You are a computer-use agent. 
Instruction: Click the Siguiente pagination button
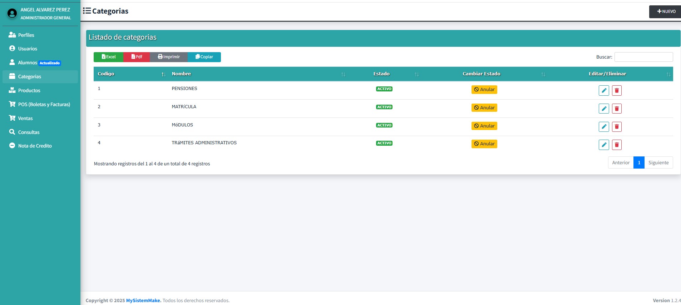click(658, 163)
